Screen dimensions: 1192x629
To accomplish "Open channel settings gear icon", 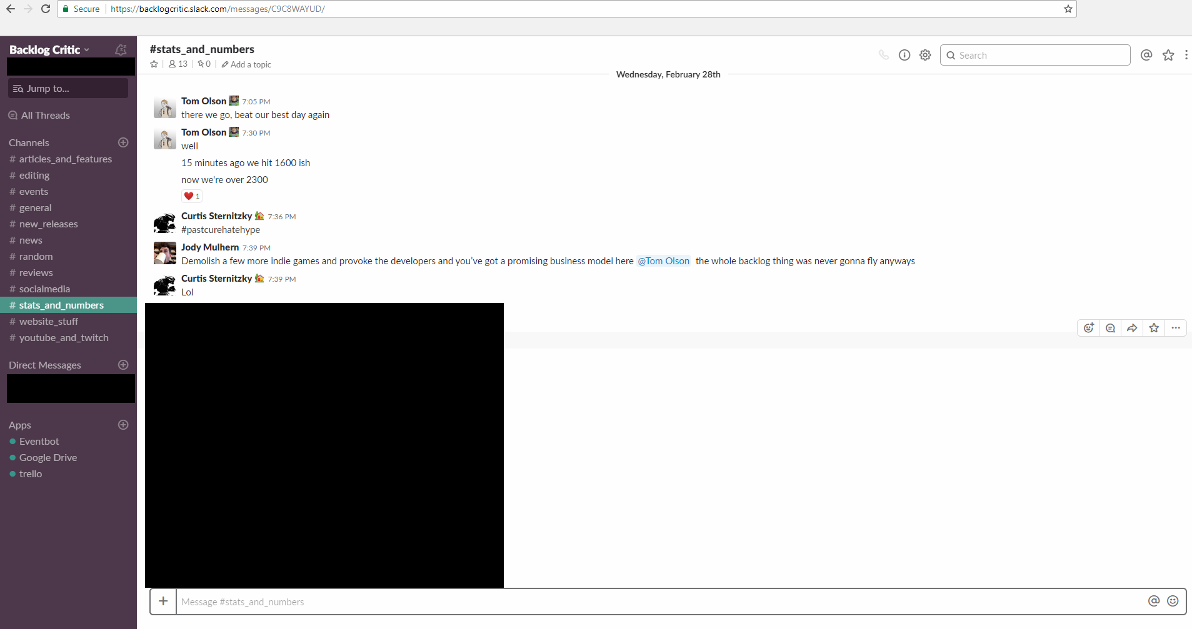I will (925, 55).
